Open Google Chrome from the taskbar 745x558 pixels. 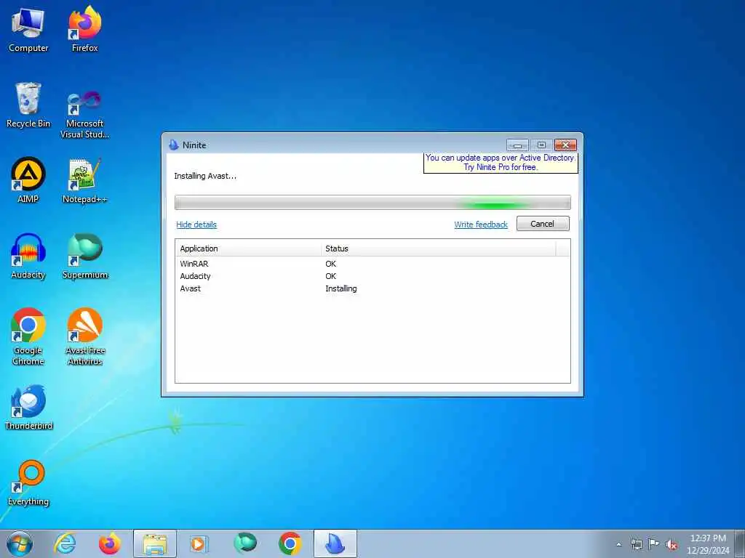pos(290,543)
